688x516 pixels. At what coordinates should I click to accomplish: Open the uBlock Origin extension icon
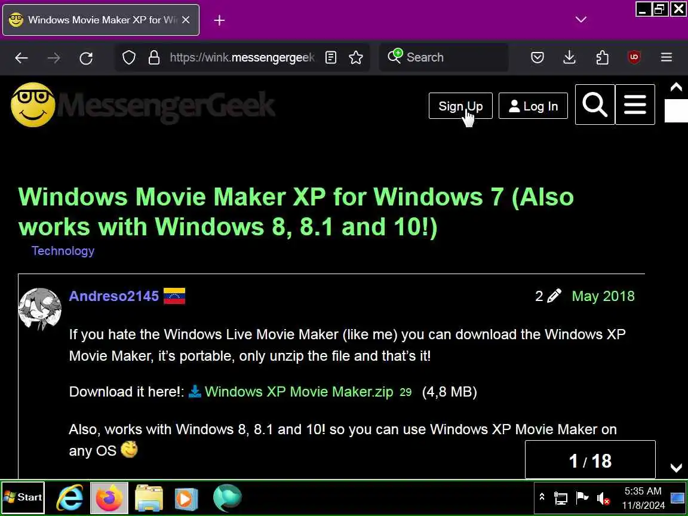coord(634,57)
